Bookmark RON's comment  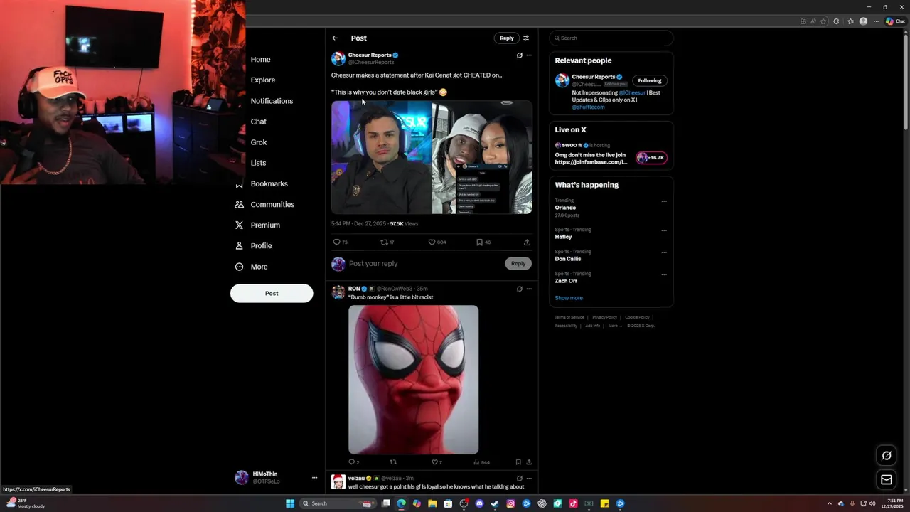coord(518,462)
